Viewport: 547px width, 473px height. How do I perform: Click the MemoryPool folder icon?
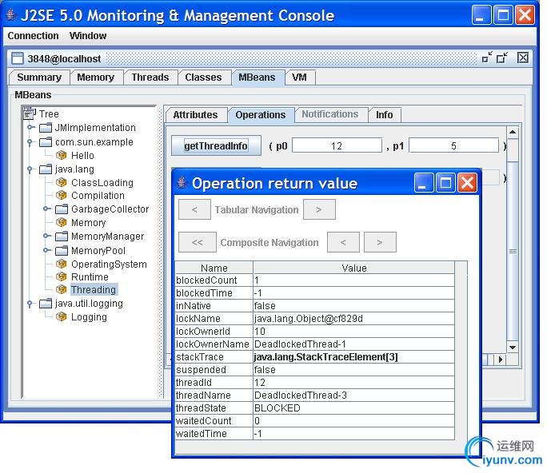62,251
